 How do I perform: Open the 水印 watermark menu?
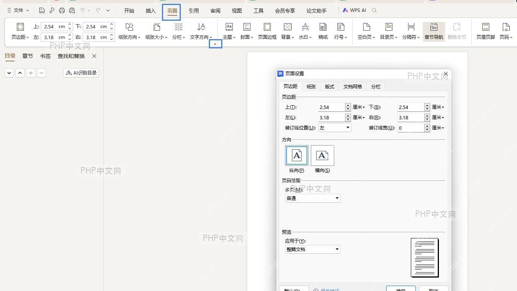point(305,31)
